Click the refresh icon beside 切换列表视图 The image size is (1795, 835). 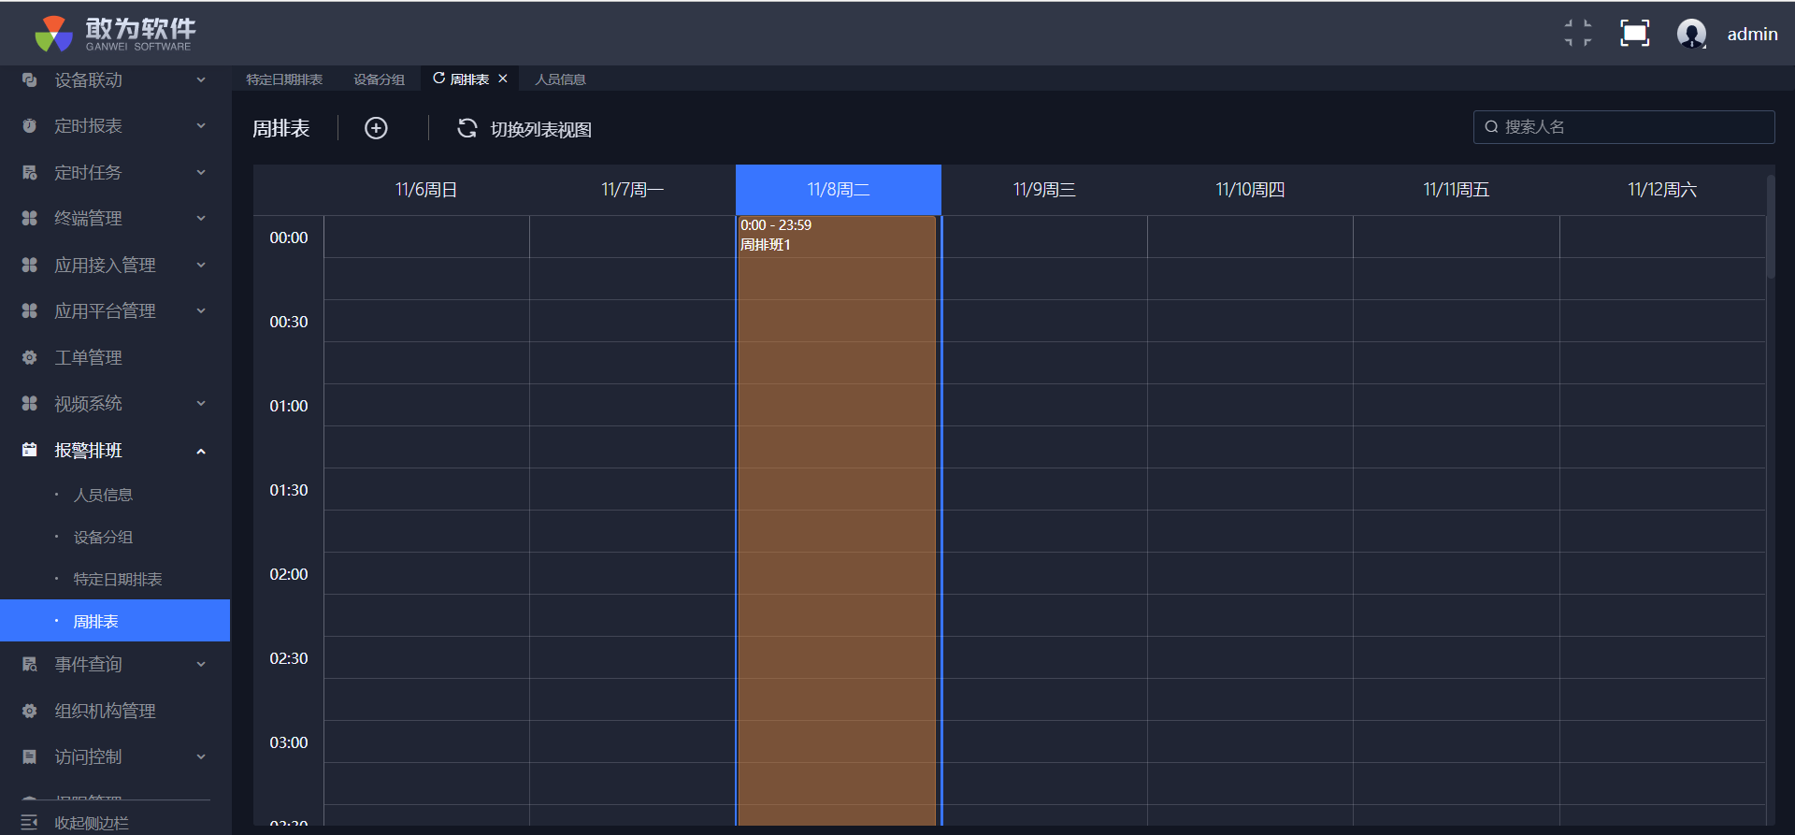pos(467,128)
